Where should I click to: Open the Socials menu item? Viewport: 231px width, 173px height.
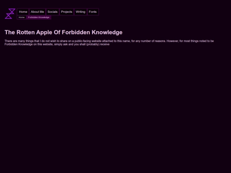click(53, 12)
